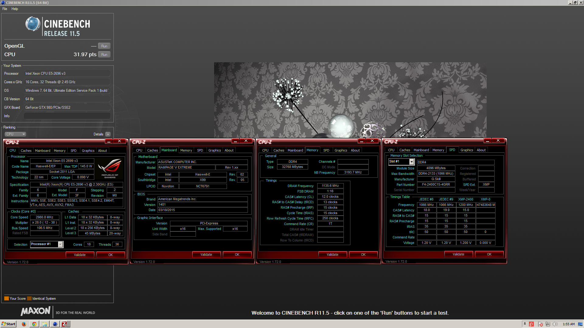Screen dimensions: 584x328
Task: Click the 31.97 pts CPU score
Action: pyautogui.click(x=85, y=55)
